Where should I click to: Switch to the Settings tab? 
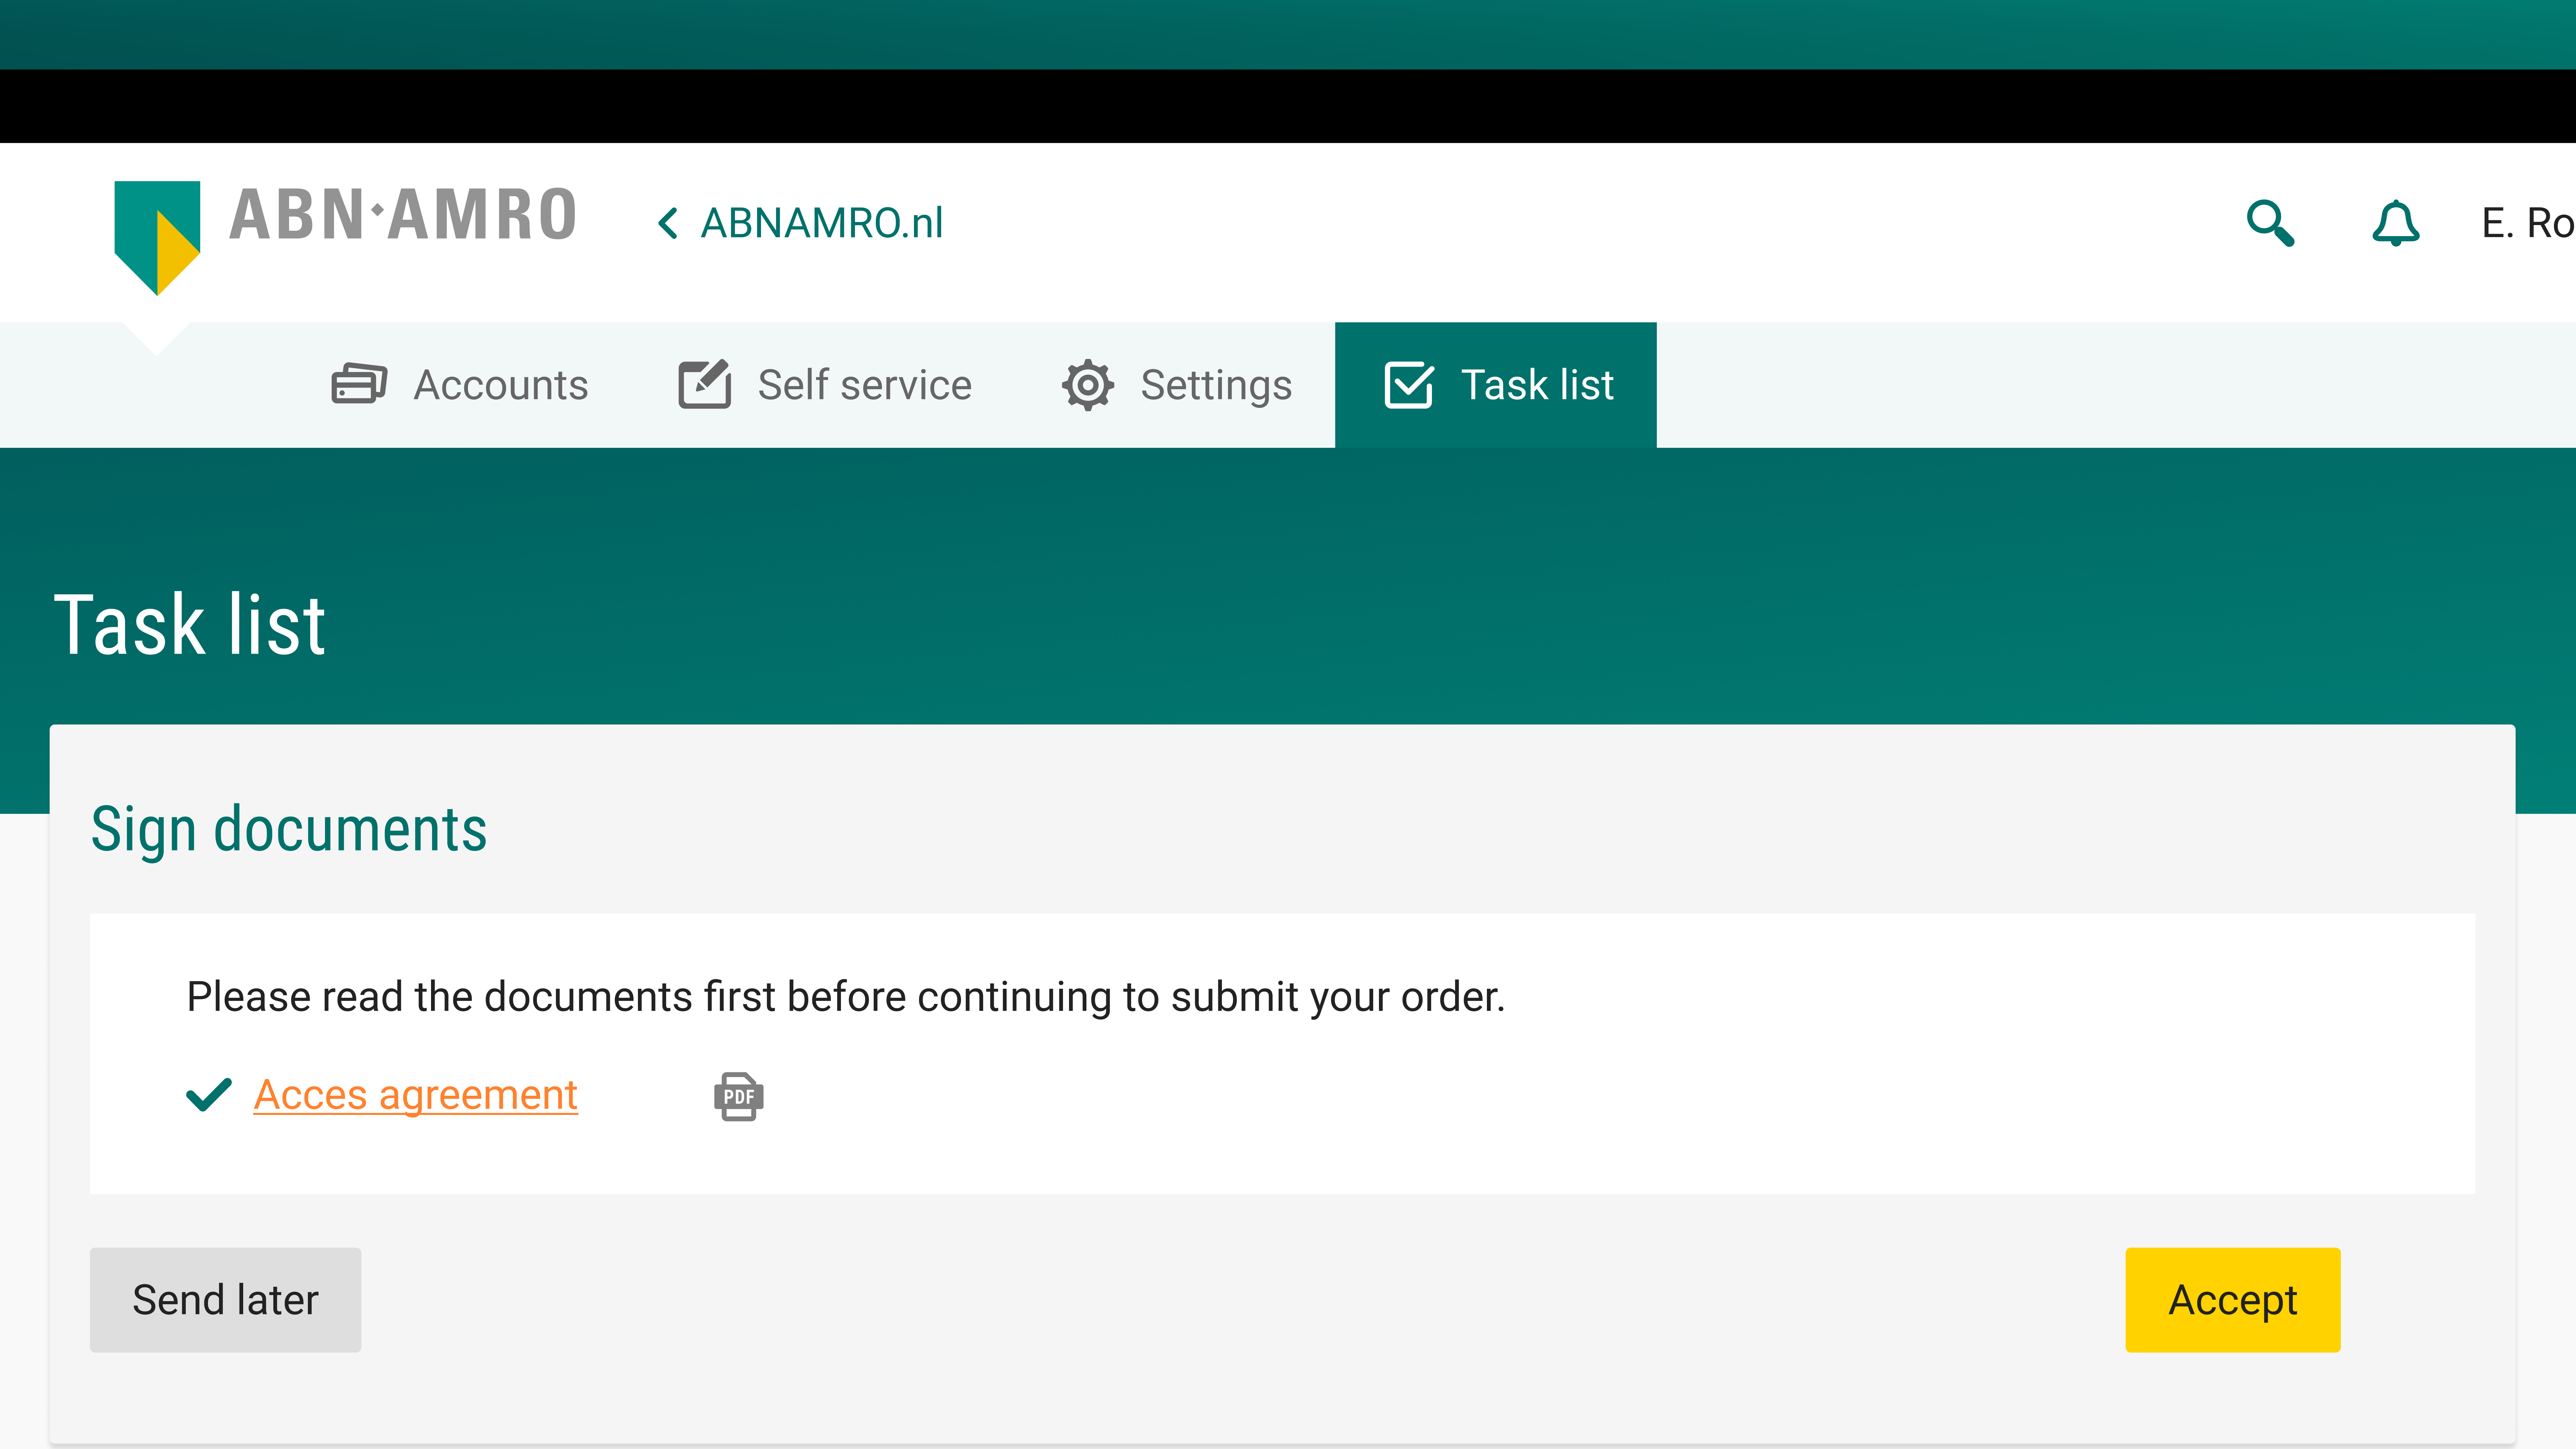point(1177,385)
